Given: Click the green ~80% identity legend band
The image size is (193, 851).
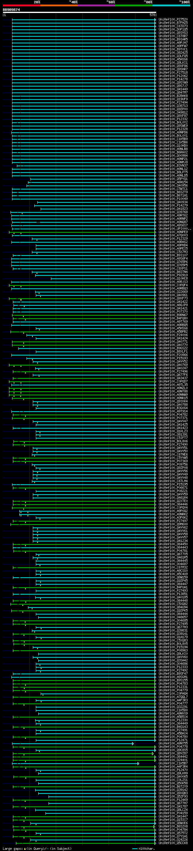Looking at the screenshot, I should [134, 5].
